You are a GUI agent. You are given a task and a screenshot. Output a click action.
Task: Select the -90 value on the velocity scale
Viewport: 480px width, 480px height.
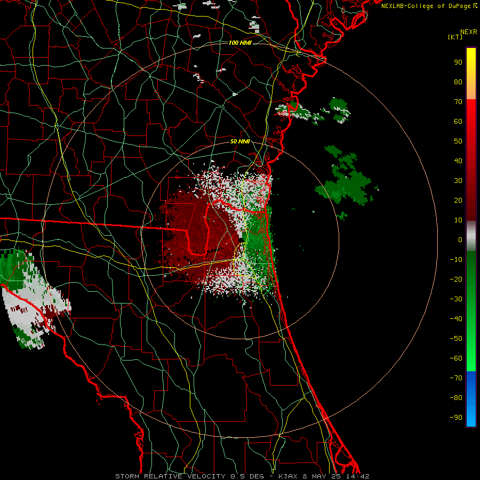point(456,418)
